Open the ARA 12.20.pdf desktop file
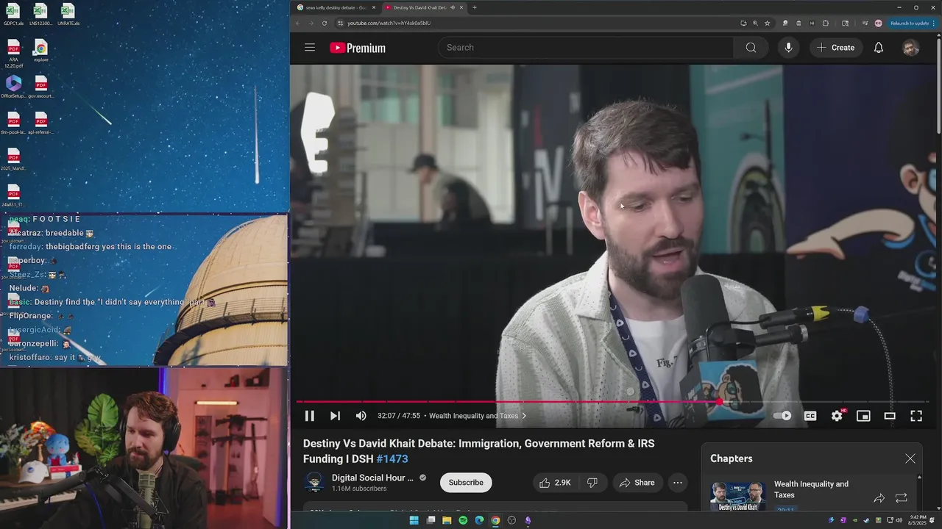 pyautogui.click(x=13, y=53)
